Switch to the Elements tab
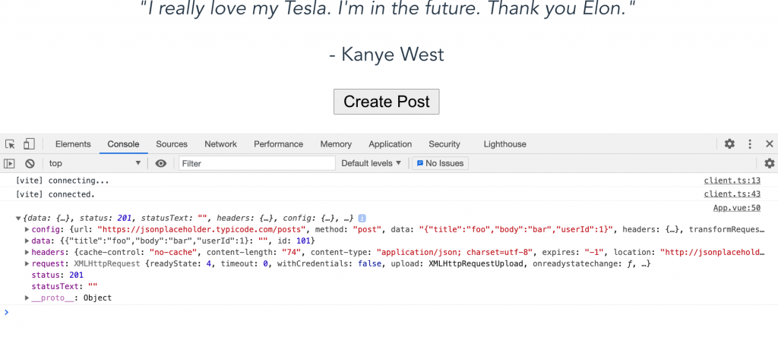The width and height of the screenshot is (778, 340). [x=73, y=144]
